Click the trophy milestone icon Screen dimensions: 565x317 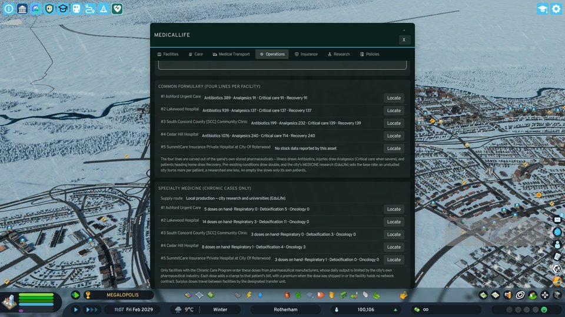87,295
